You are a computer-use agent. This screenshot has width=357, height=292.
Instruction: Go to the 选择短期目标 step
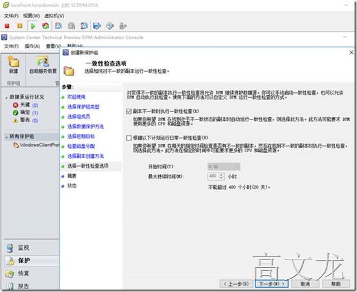[x=81, y=136]
